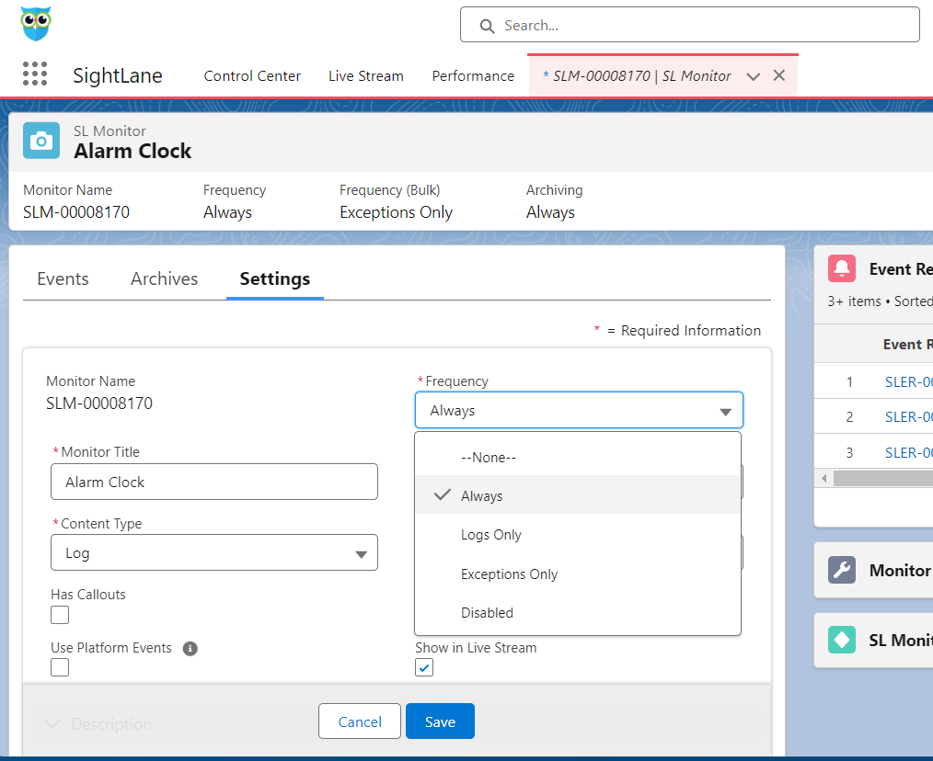Viewport: 933px width, 761px height.
Task: Open the App Launcher grid icon
Action: tap(35, 74)
